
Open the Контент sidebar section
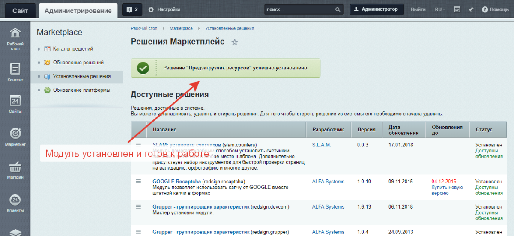click(x=15, y=72)
